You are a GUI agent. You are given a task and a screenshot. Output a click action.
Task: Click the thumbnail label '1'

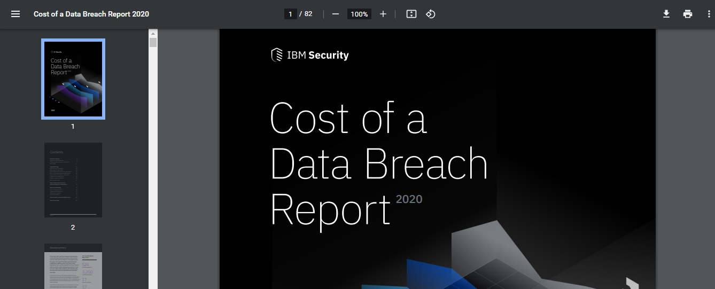pos(73,127)
